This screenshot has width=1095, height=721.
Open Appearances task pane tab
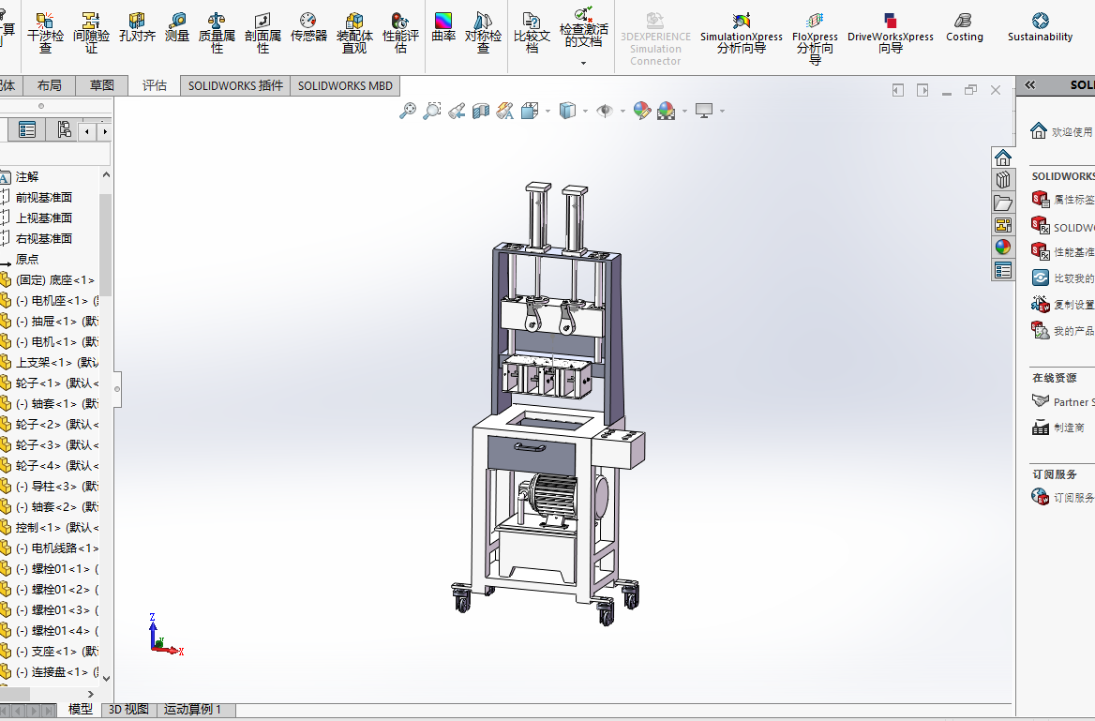tap(1003, 248)
